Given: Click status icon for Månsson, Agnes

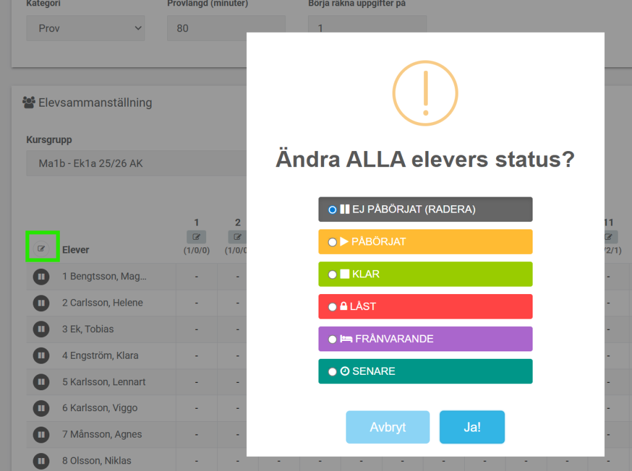Looking at the screenshot, I should tap(41, 435).
